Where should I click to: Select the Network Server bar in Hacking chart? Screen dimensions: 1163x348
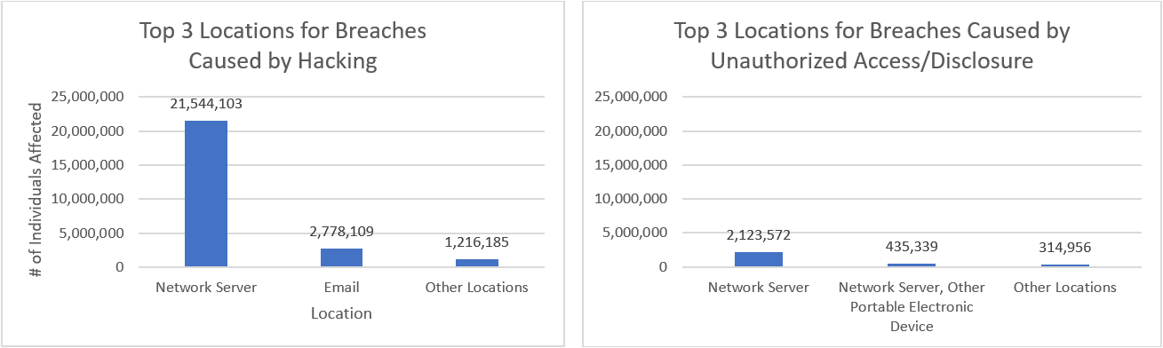(206, 194)
